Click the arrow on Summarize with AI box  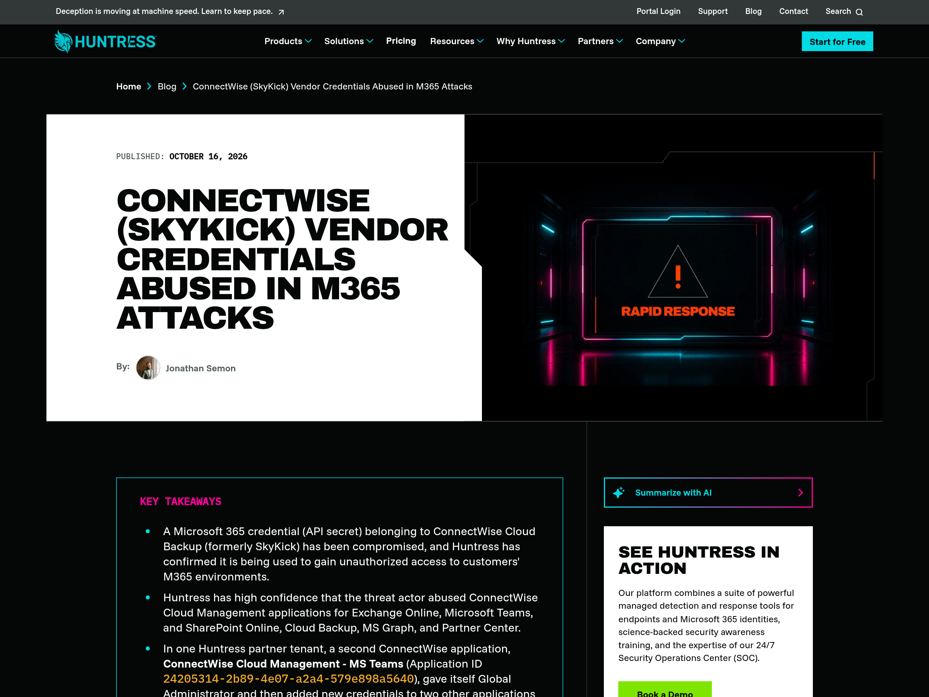(x=800, y=493)
